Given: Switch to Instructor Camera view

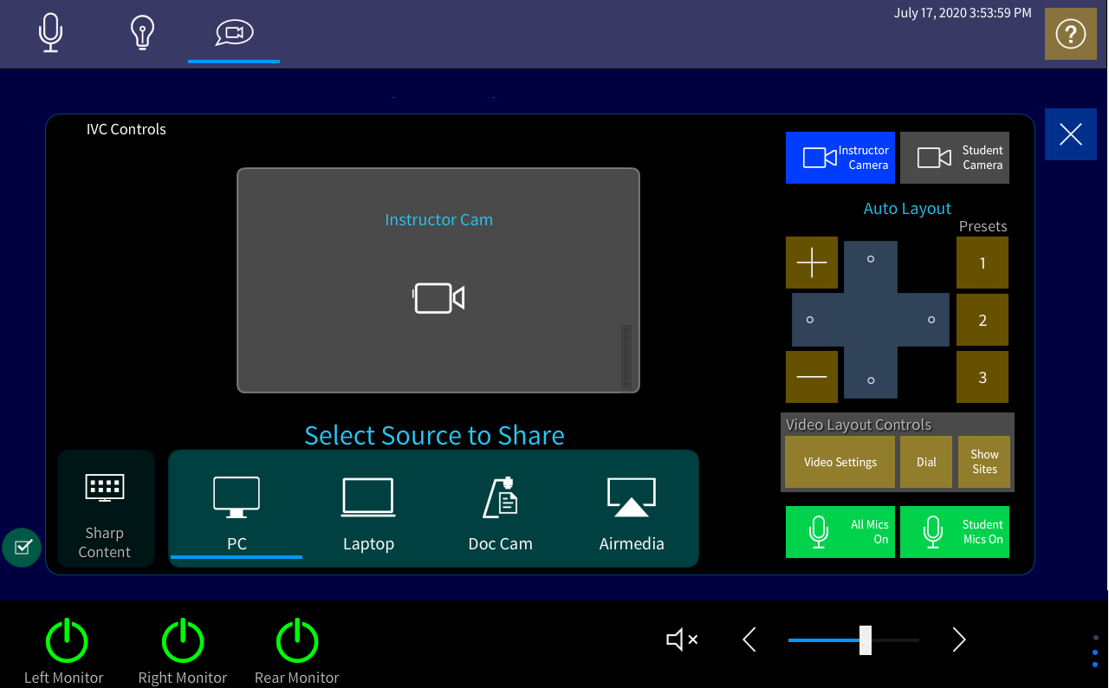Looking at the screenshot, I should (x=840, y=157).
